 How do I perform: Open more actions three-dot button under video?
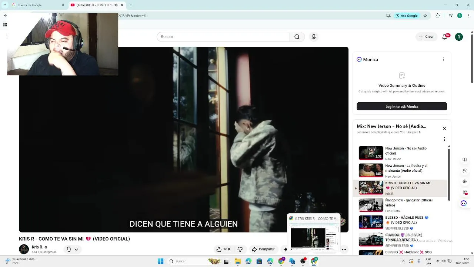coord(344,249)
